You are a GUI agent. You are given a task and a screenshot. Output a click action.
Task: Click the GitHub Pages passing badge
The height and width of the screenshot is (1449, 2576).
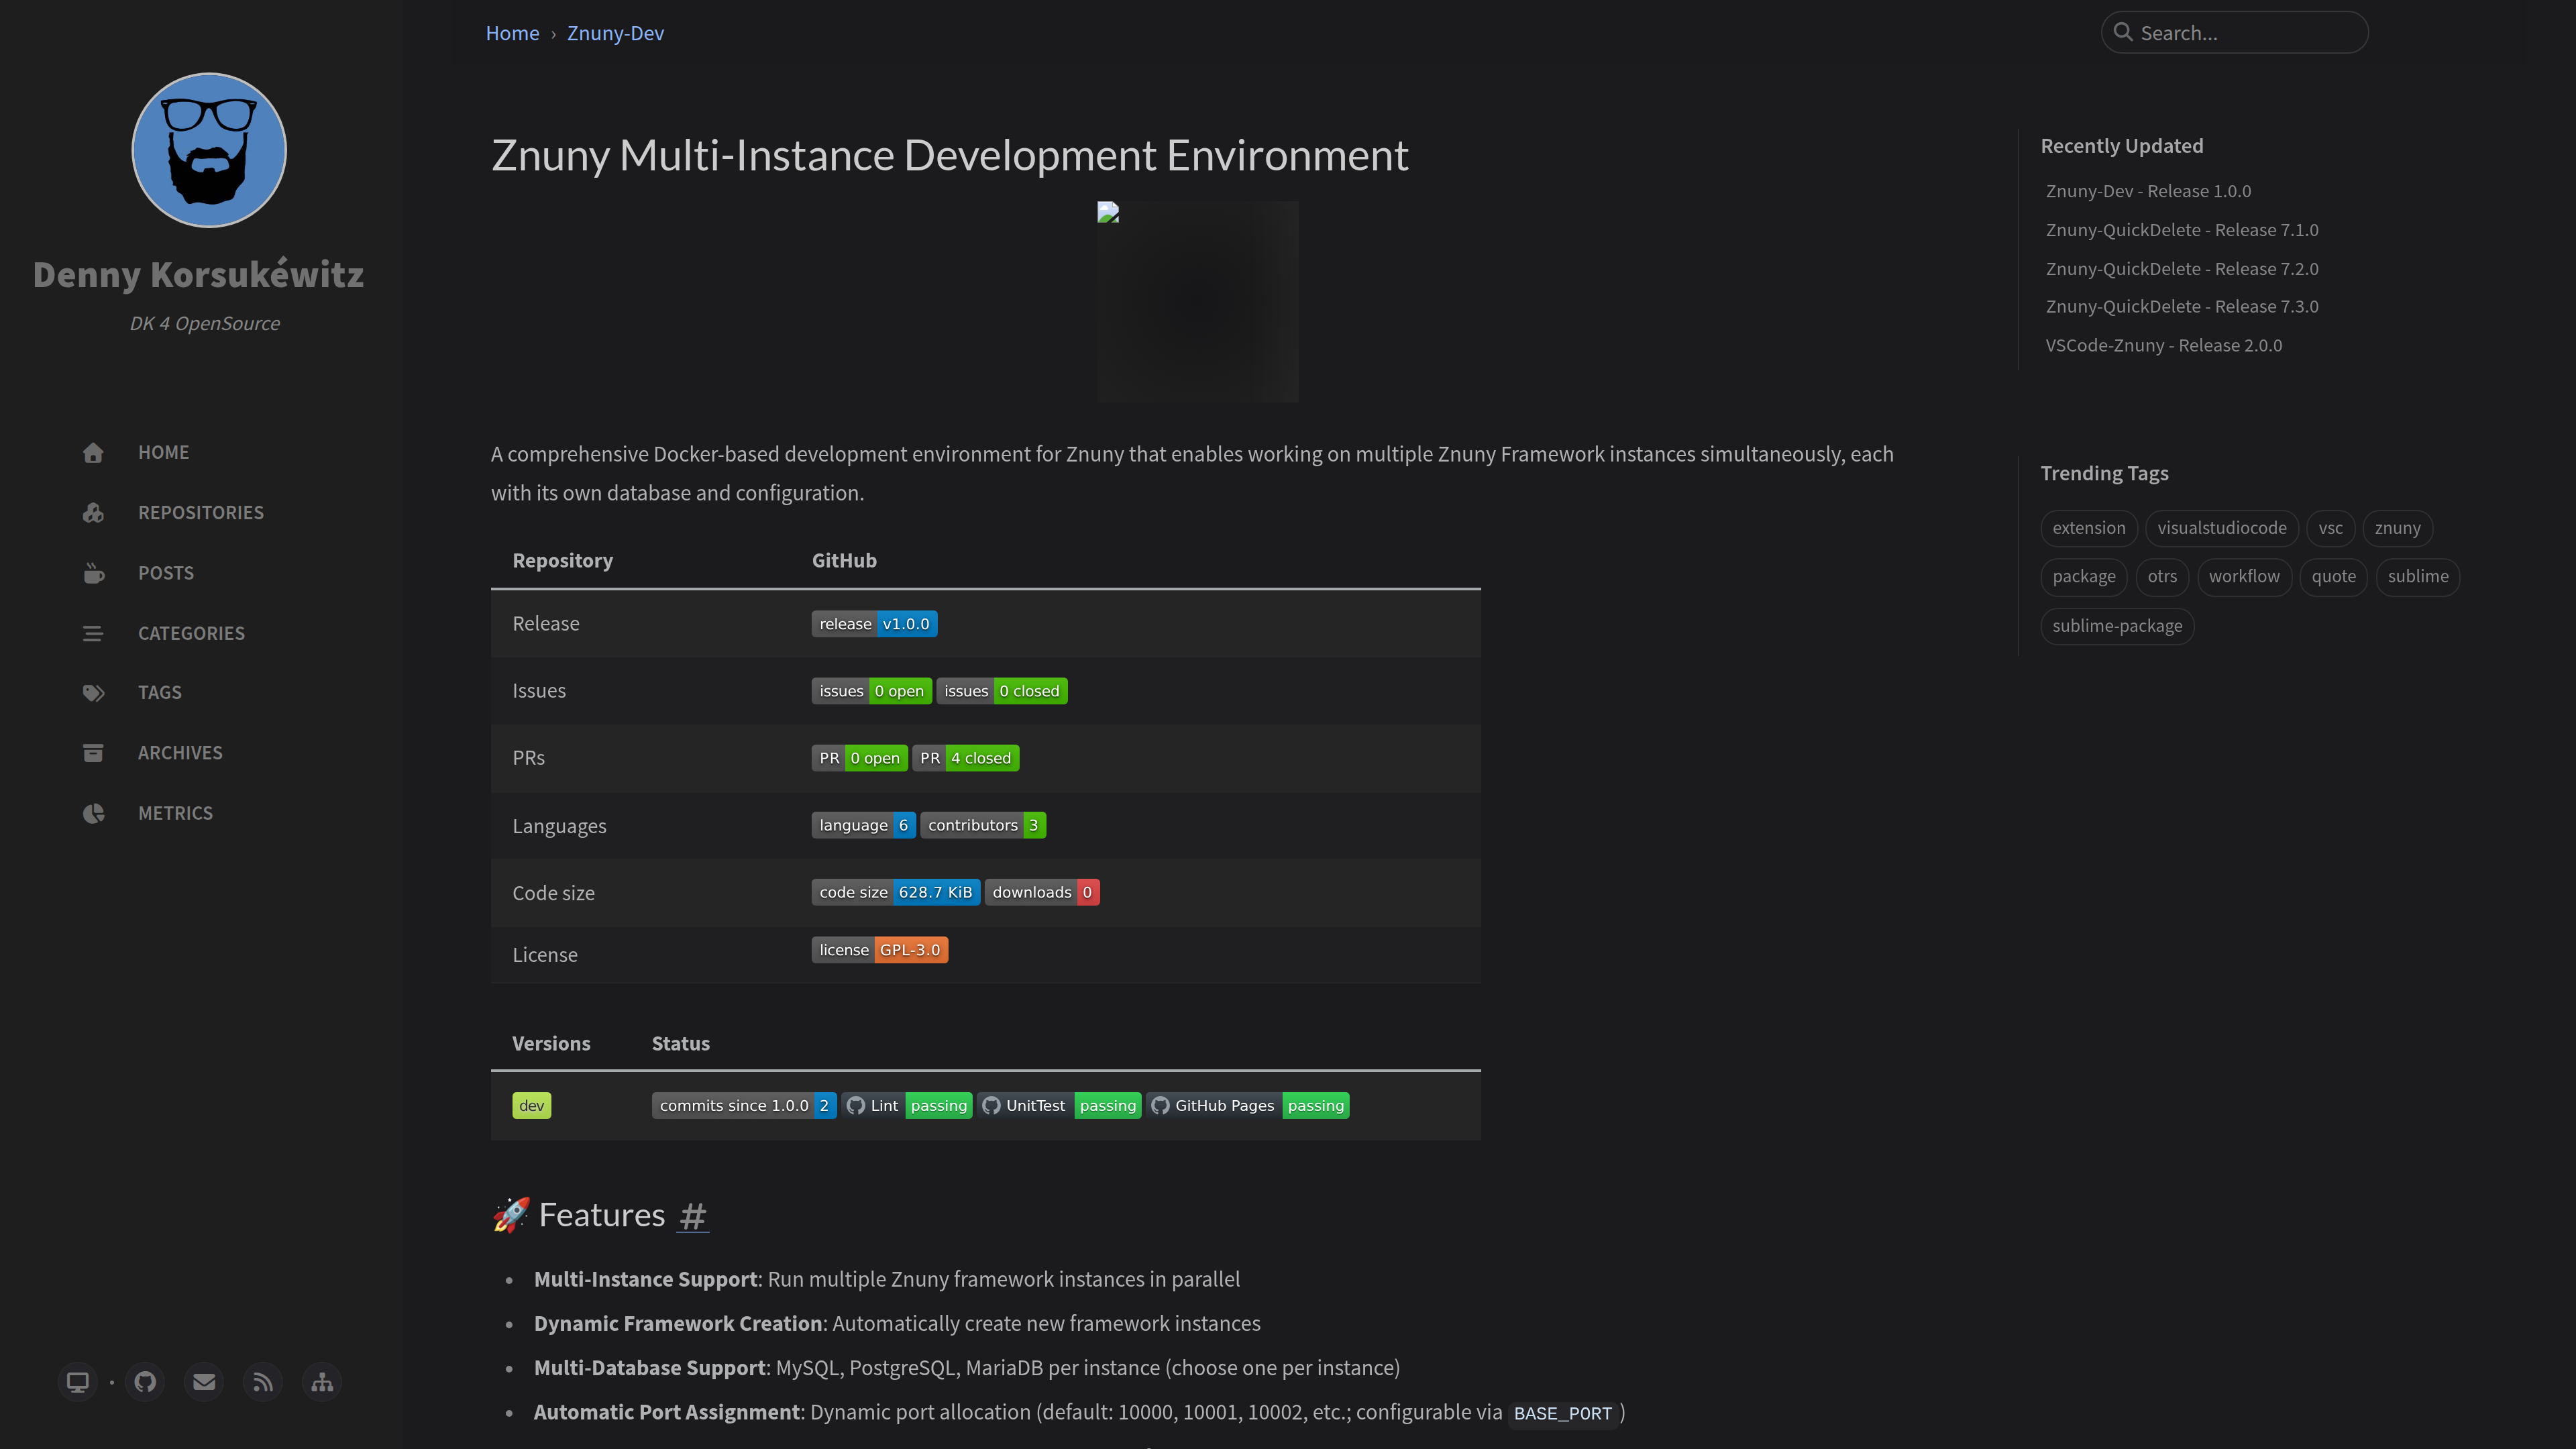(1248, 1105)
